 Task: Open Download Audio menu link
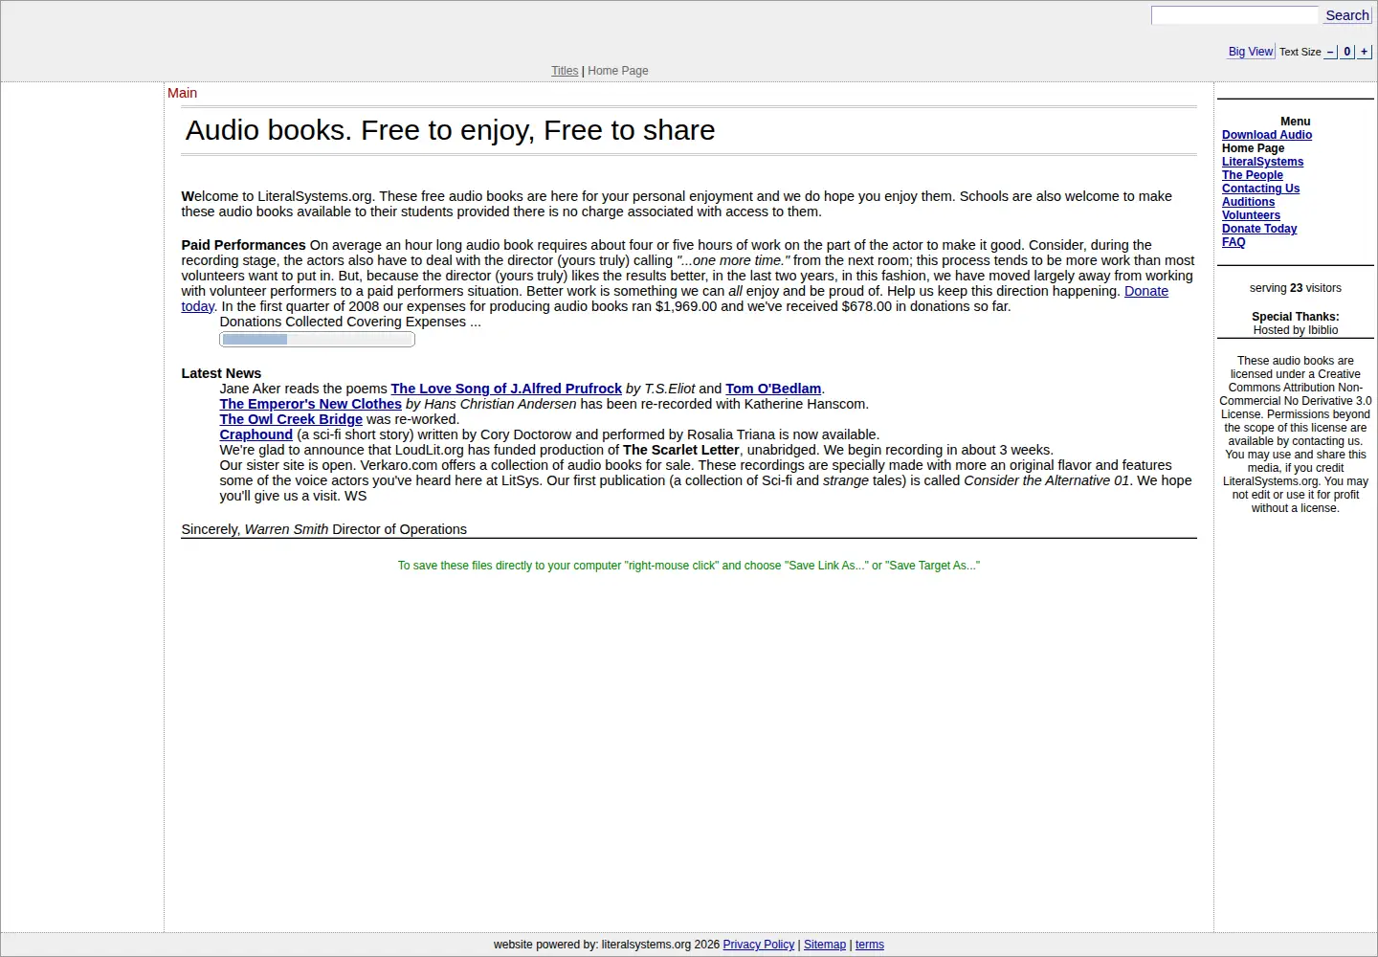1267,135
